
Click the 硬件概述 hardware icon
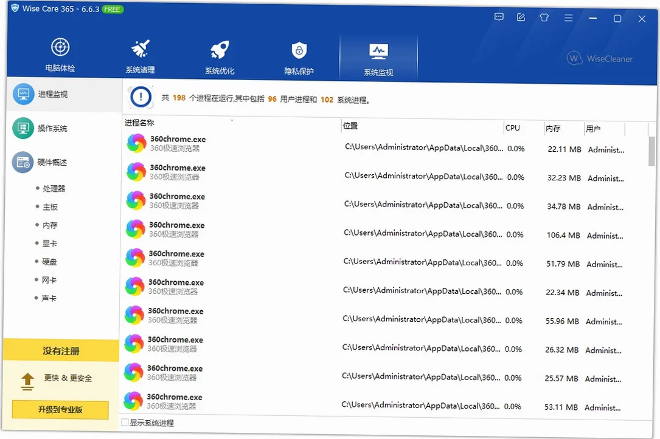[x=23, y=162]
